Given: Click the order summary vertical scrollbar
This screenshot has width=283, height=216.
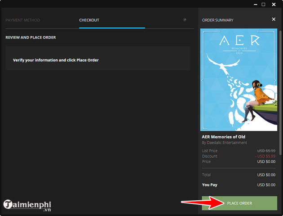Looking at the screenshot, I should [280, 93].
